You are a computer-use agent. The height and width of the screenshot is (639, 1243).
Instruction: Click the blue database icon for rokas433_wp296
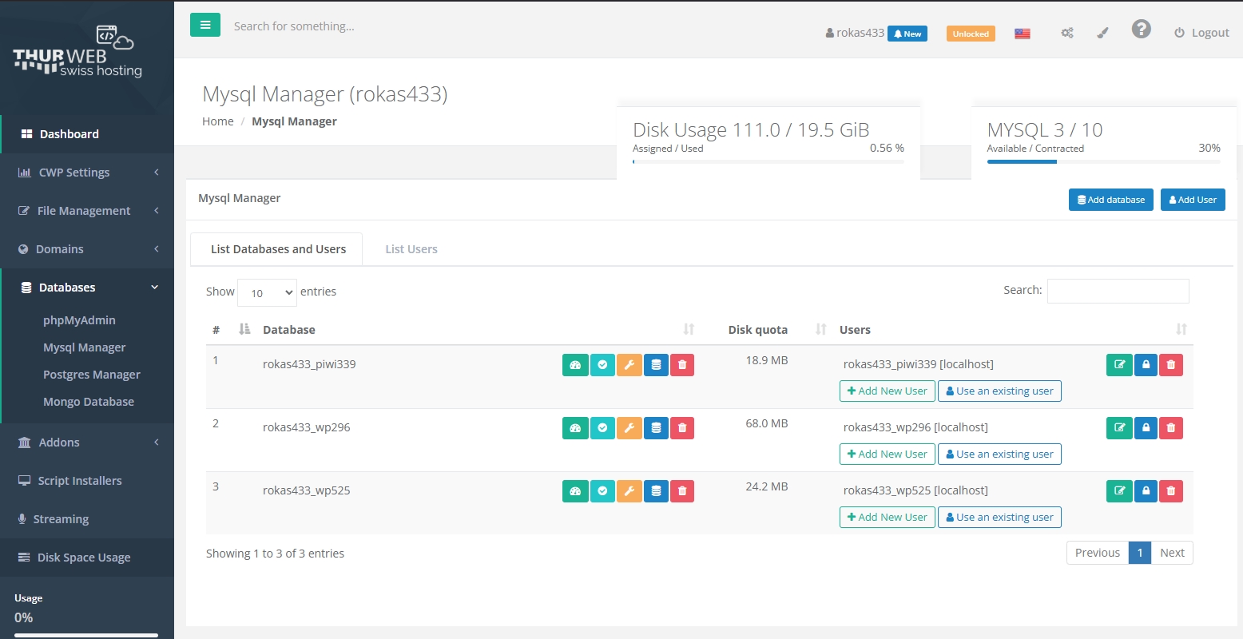(x=656, y=428)
